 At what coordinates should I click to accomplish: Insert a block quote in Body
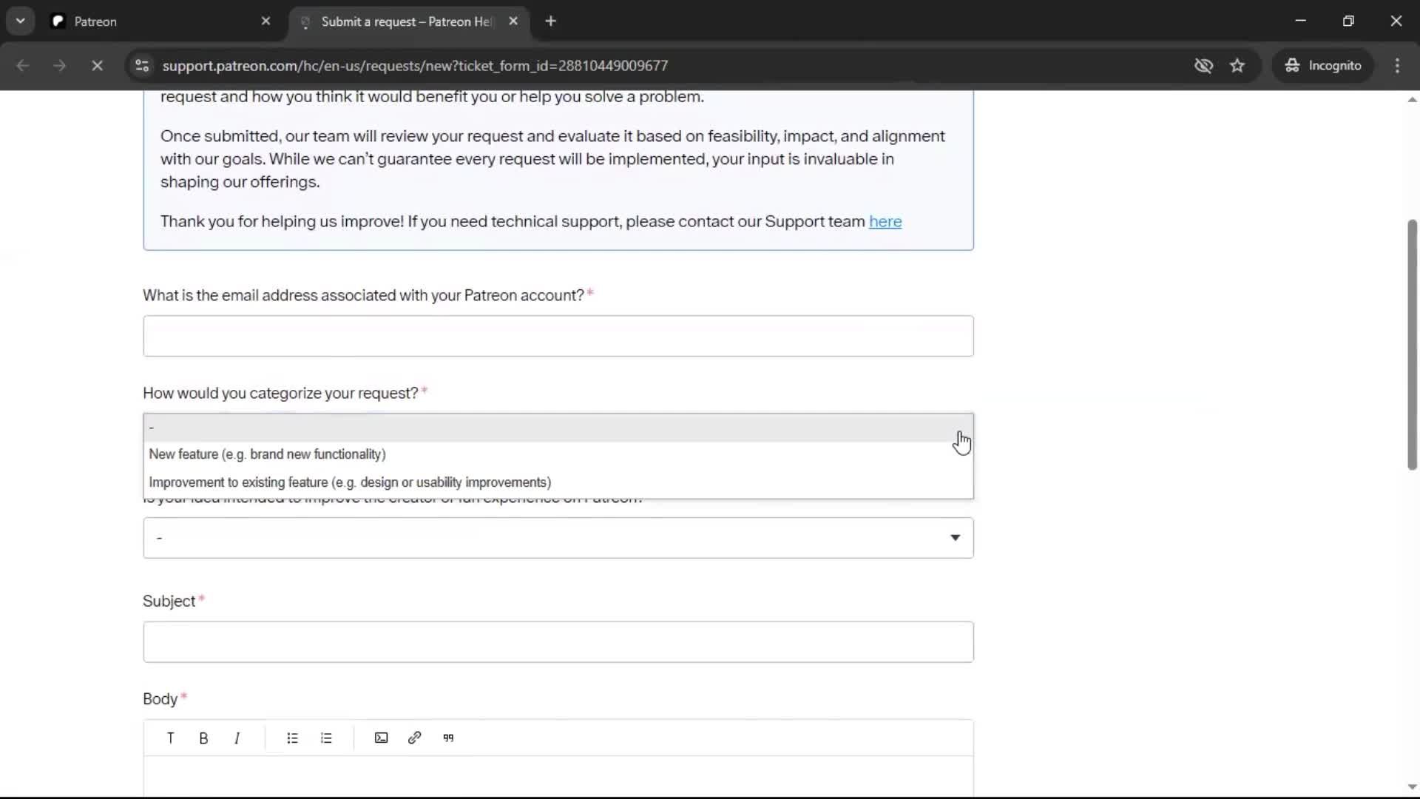click(448, 738)
